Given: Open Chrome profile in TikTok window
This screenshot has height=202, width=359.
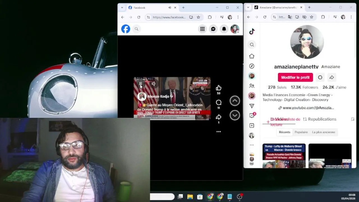Looking at the screenshot, I should 343,17.
